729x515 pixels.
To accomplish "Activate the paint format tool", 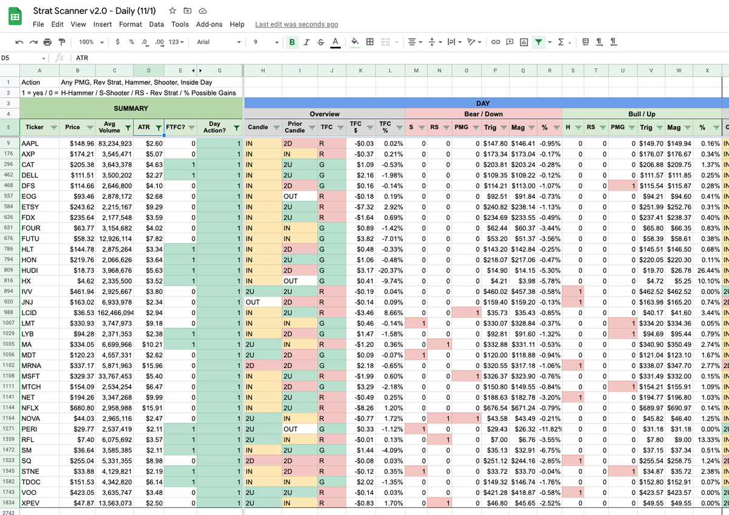I will click(62, 42).
